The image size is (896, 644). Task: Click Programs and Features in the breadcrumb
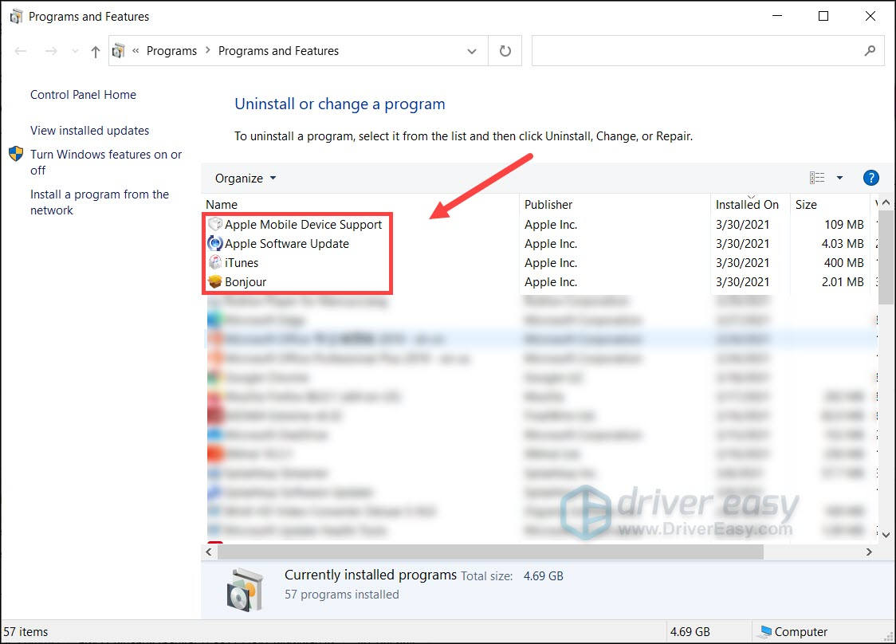[x=278, y=50]
